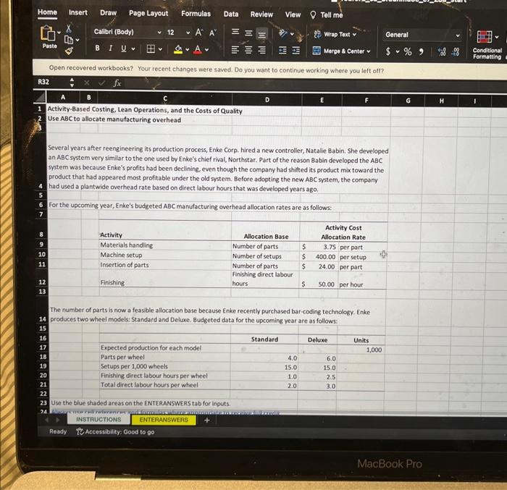Open the Data ribbon tab

click(x=231, y=14)
